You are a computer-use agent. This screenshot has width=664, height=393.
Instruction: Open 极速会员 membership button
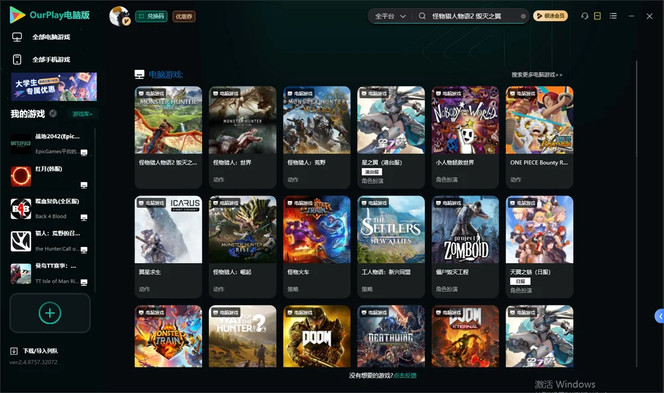(550, 16)
